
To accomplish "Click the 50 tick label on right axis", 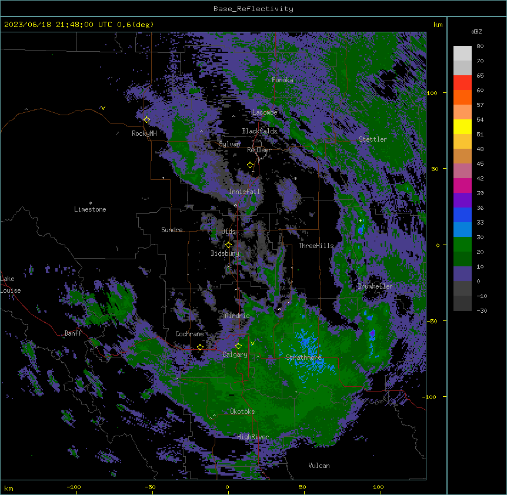I will (435, 169).
